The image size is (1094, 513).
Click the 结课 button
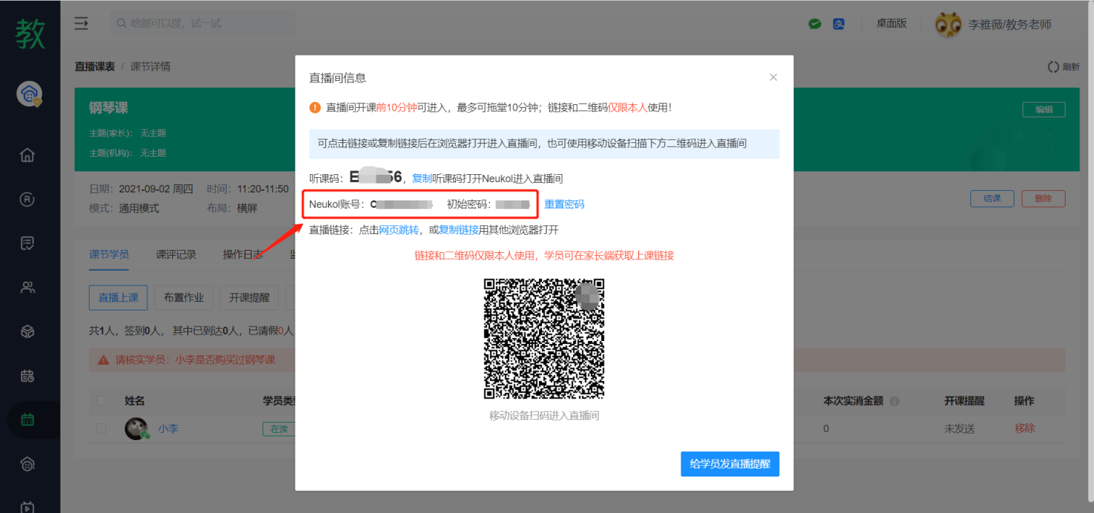click(992, 198)
